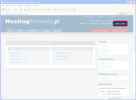The image size is (136, 100).
Task: Open the Back button history dropdown arrow
Action: [11, 9]
